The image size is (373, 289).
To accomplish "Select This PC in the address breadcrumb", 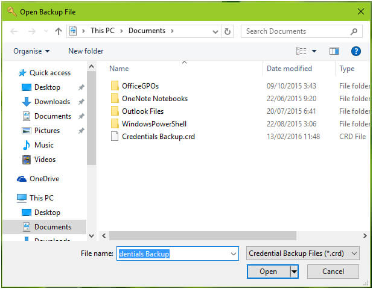I will 102,31.
